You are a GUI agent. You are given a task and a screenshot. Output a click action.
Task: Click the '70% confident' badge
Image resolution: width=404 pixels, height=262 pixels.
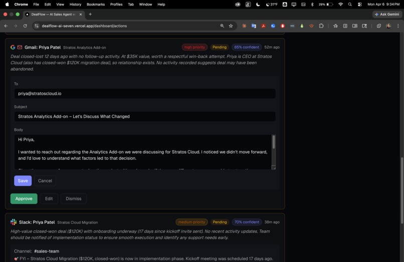pyautogui.click(x=247, y=222)
